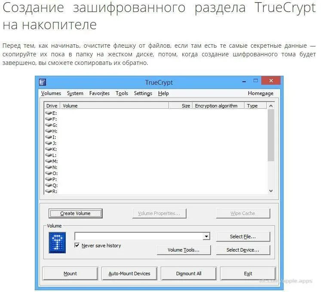Select drive M: icon in the list
Image resolution: width=321 pixels, height=292 pixels.
49,161
